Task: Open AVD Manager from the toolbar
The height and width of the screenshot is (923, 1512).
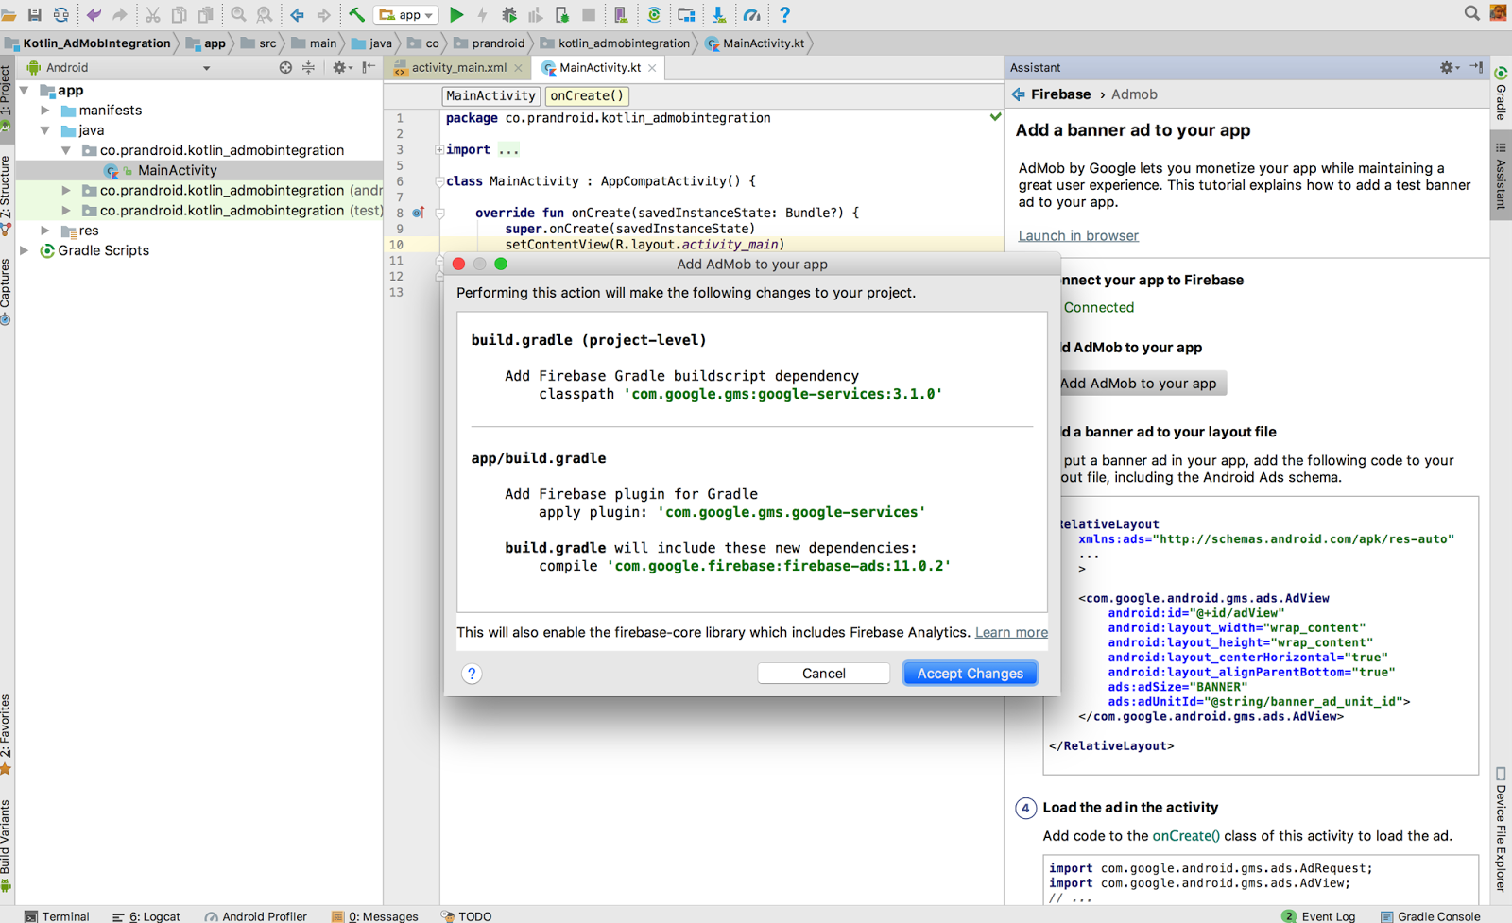Action: [x=621, y=14]
